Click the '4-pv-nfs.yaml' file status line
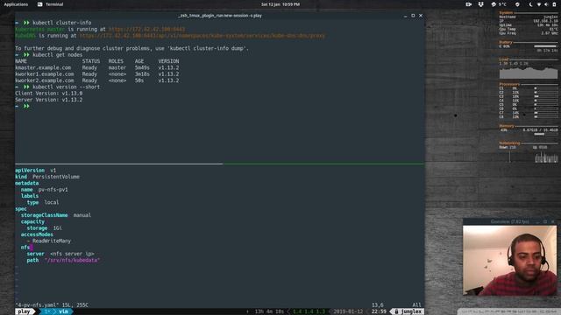561x315 pixels. pyautogui.click(x=52, y=305)
